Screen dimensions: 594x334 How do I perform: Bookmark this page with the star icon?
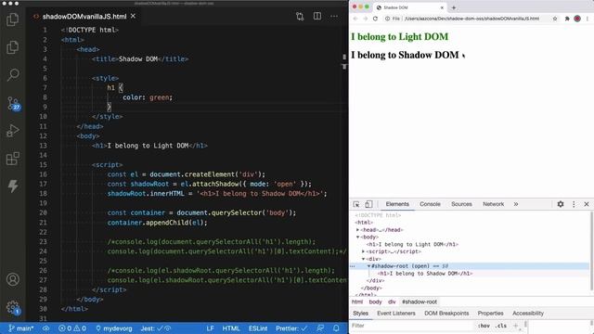pyautogui.click(x=555, y=19)
